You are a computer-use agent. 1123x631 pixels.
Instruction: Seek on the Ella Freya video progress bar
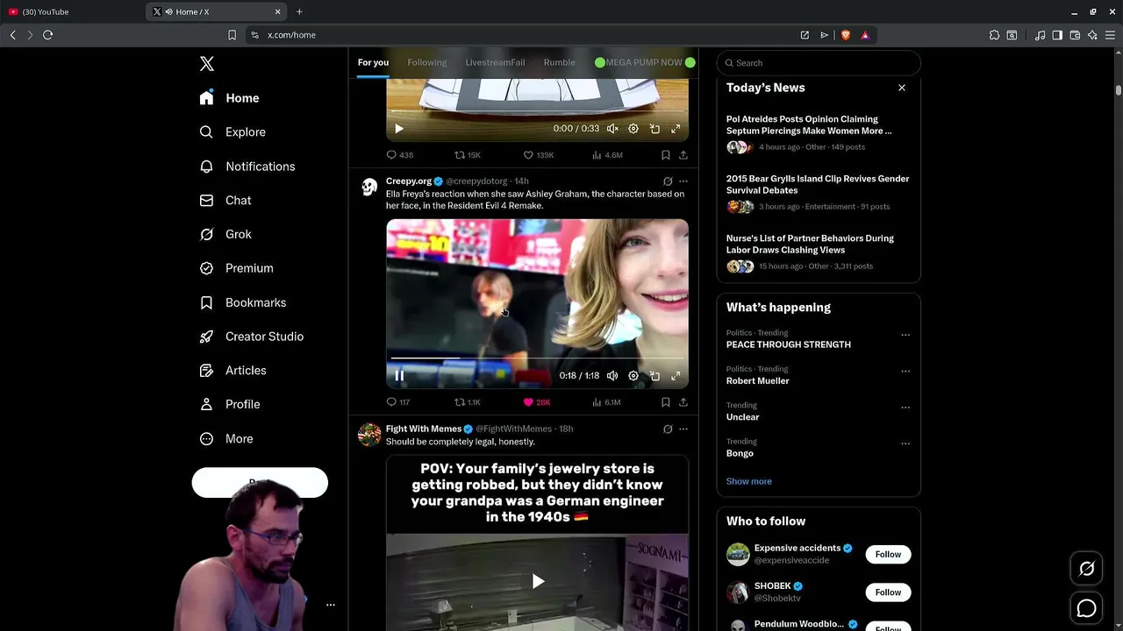click(537, 358)
